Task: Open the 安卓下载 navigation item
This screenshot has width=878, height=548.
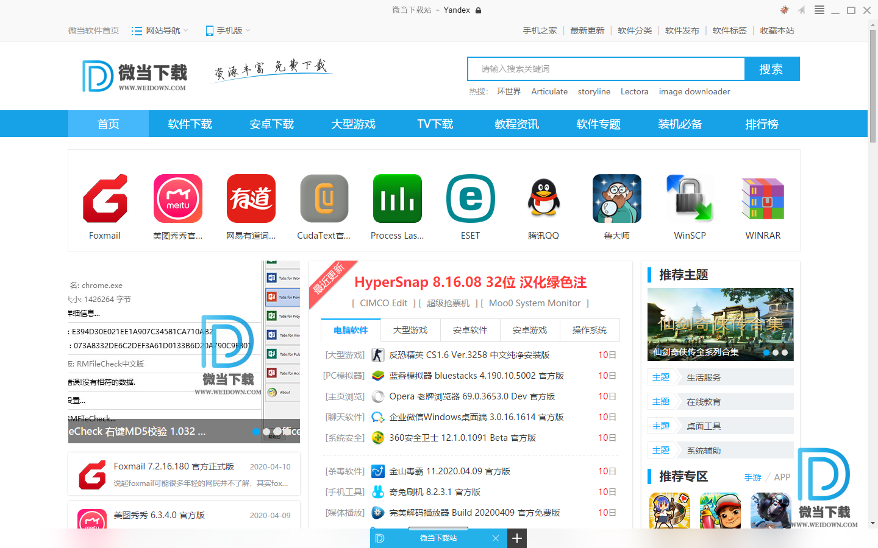Action: (272, 124)
